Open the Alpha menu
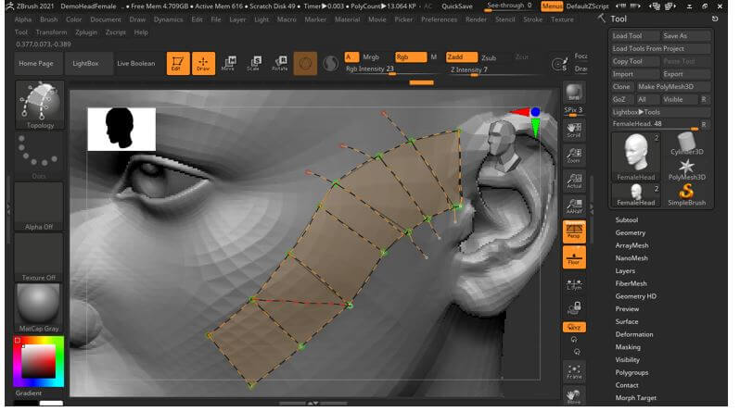The image size is (740, 412). (22, 19)
